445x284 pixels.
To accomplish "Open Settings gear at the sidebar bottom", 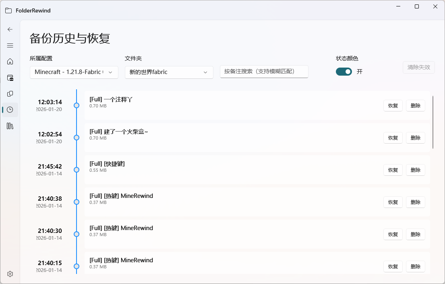I will click(x=10, y=274).
